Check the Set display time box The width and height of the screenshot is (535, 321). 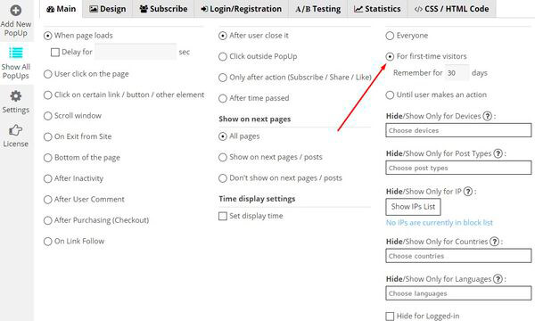[x=223, y=216]
